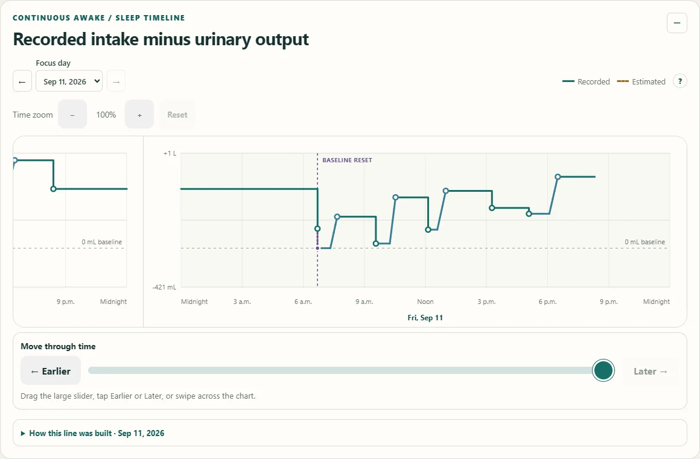
Task: Click the Recorded intake minus urinary output heading
Action: 161,39
